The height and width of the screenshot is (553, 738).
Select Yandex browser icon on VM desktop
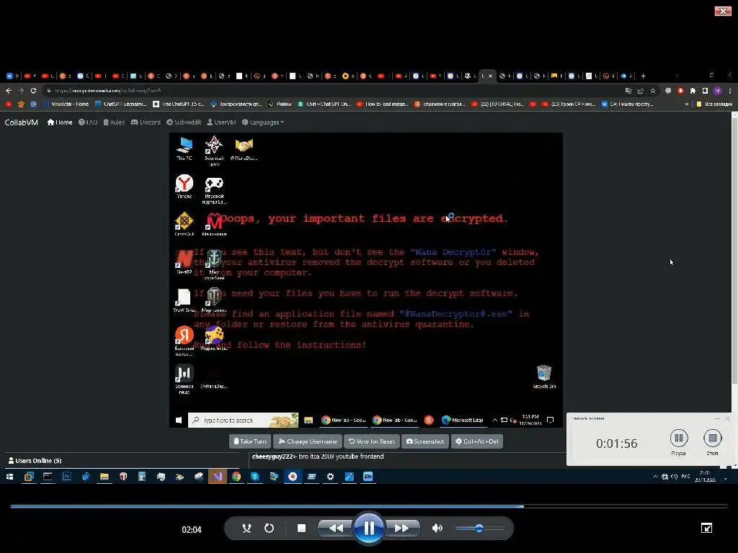[x=184, y=186]
